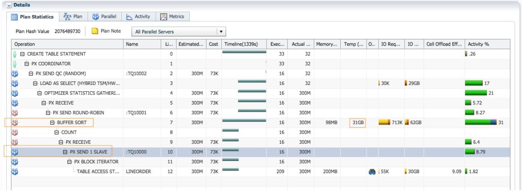The width and height of the screenshot is (522, 193).
Task: Click the CREATE TABLE STATEMENT serial process icon
Action: 15,54
